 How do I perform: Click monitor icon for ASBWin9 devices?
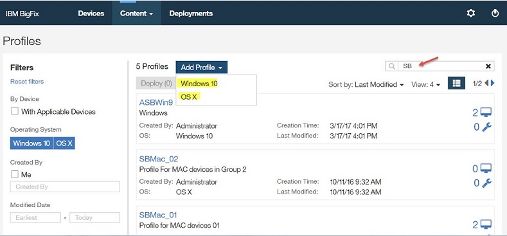coord(486,113)
